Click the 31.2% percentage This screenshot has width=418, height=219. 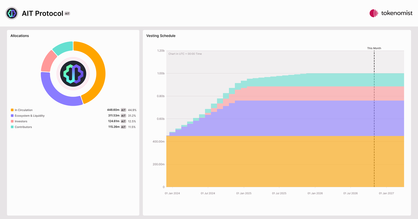(132, 116)
